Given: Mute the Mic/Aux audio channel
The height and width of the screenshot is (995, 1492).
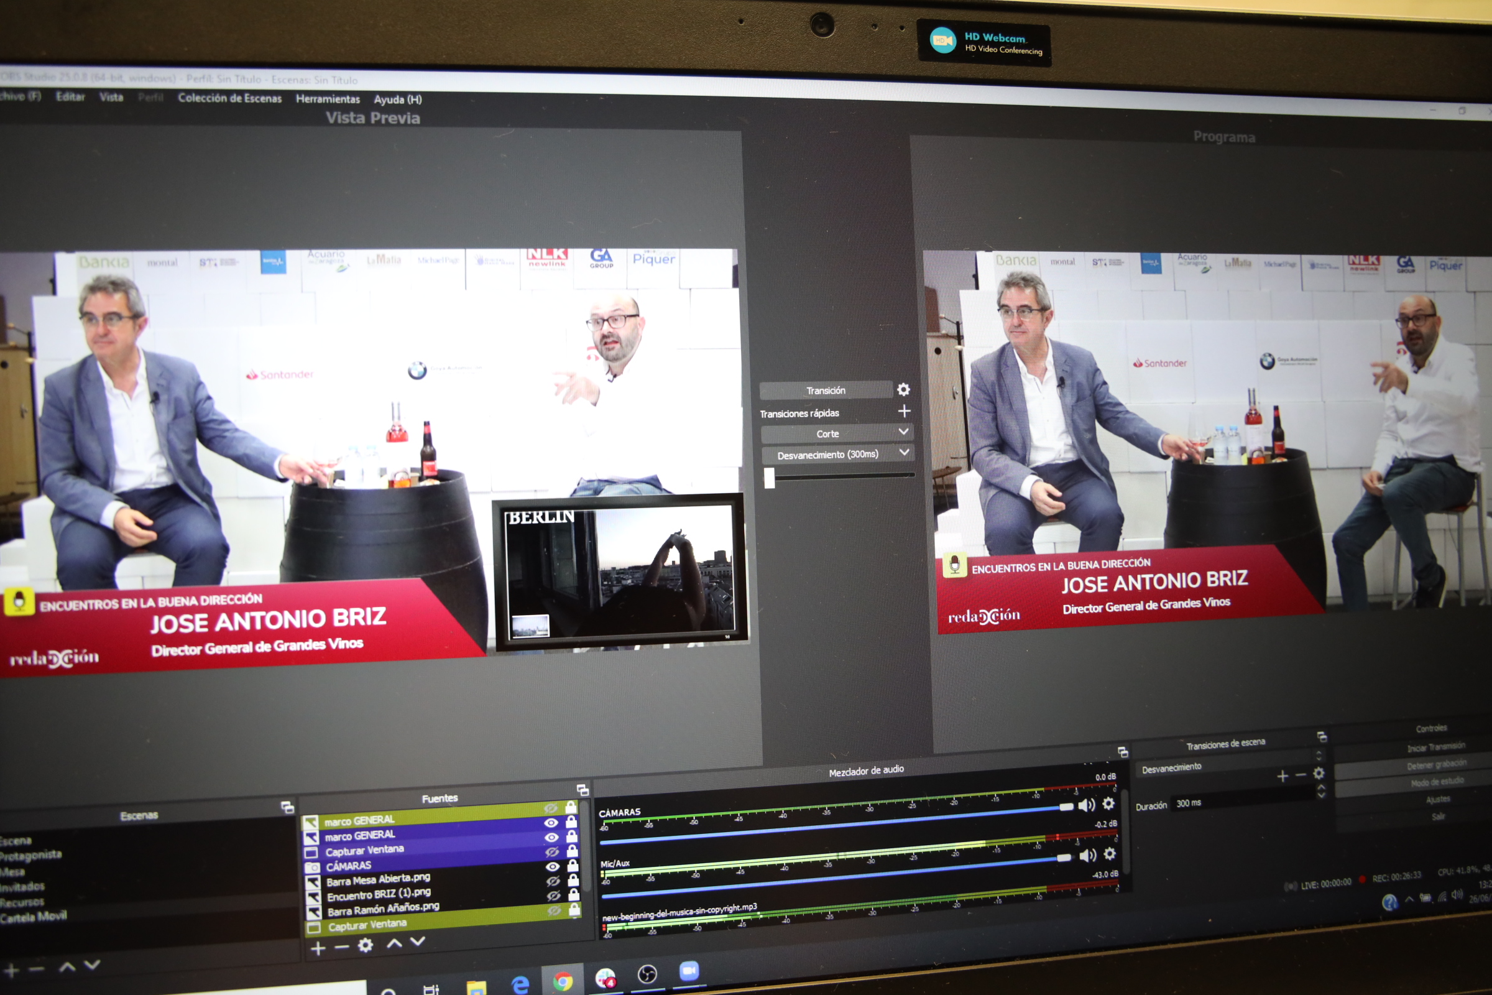Looking at the screenshot, I should pyautogui.click(x=1088, y=856).
